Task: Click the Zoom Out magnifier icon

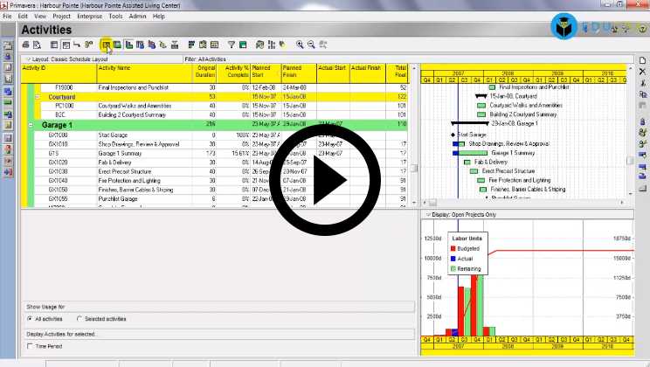Action: pyautogui.click(x=311, y=44)
